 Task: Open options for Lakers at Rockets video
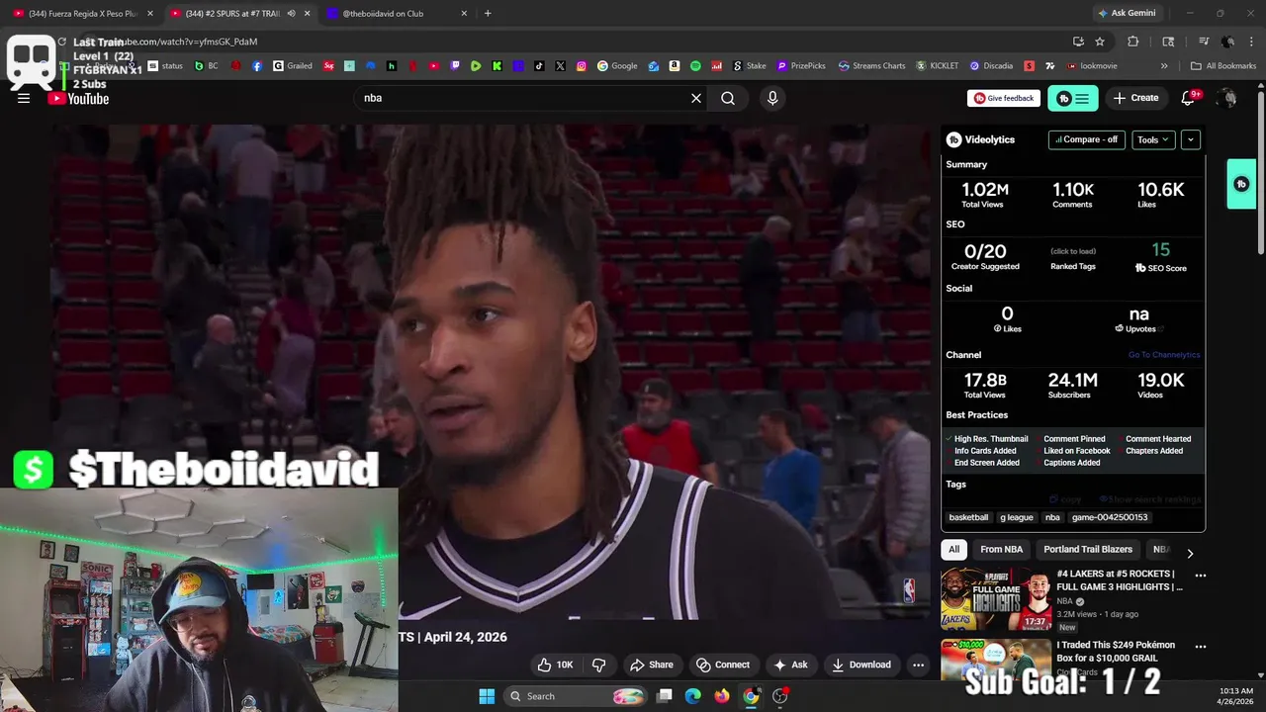[x=1200, y=576]
